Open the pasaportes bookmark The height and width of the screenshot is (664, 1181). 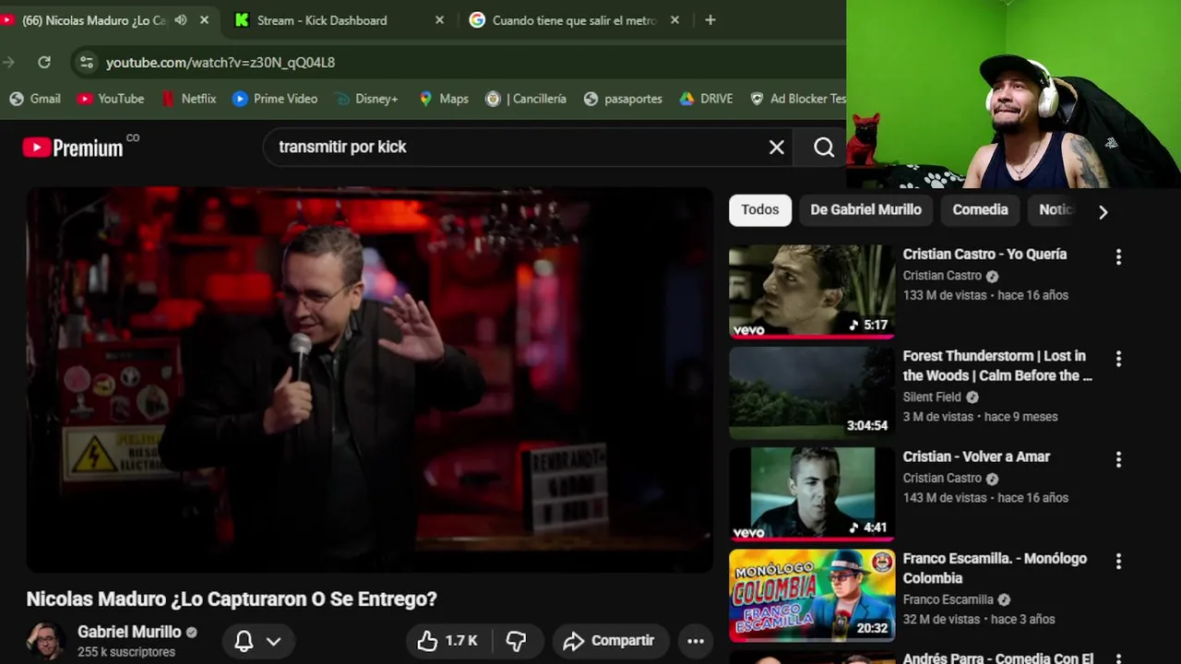click(623, 99)
